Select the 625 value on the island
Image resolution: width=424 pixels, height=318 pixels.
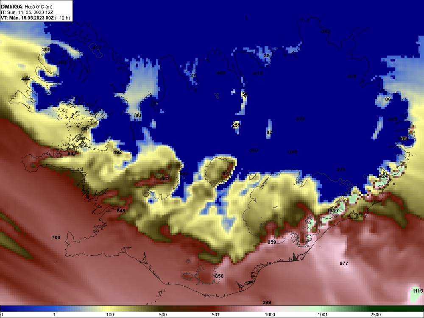point(226,173)
